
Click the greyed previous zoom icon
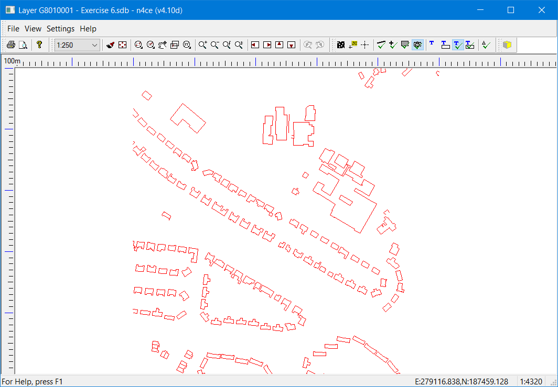point(308,45)
